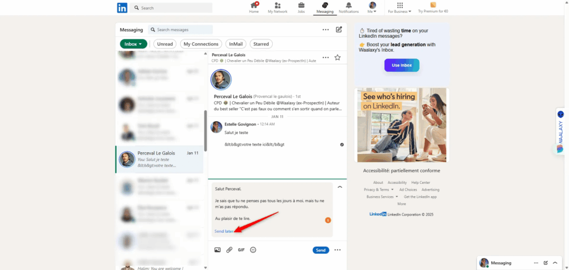569x270 pixels.
Task: Toggle the Starred filter pill
Action: point(261,44)
